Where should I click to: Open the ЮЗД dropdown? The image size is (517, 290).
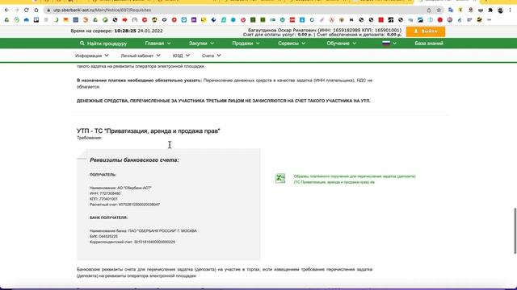pos(181,56)
